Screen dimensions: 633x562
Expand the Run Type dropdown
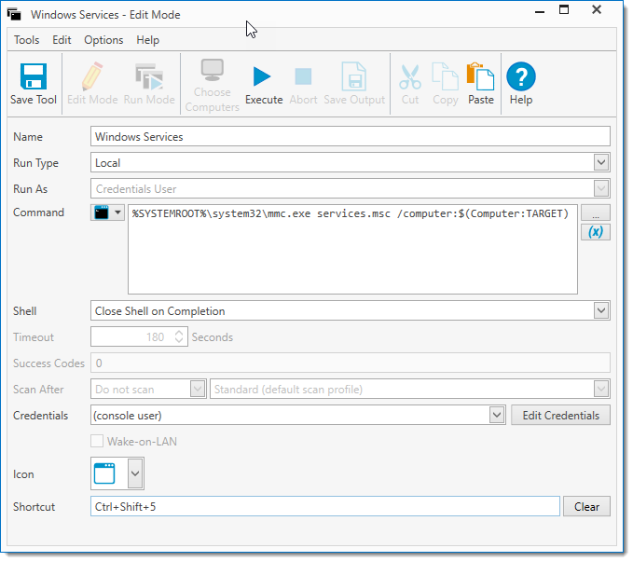pyautogui.click(x=601, y=163)
